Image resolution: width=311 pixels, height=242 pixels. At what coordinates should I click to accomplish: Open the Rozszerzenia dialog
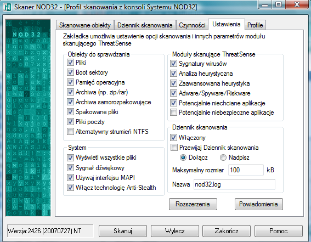(x=193, y=204)
